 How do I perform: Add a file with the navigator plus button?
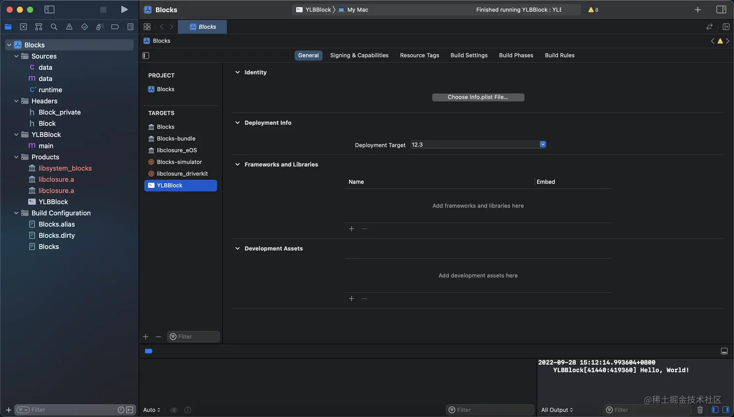[x=8, y=410]
